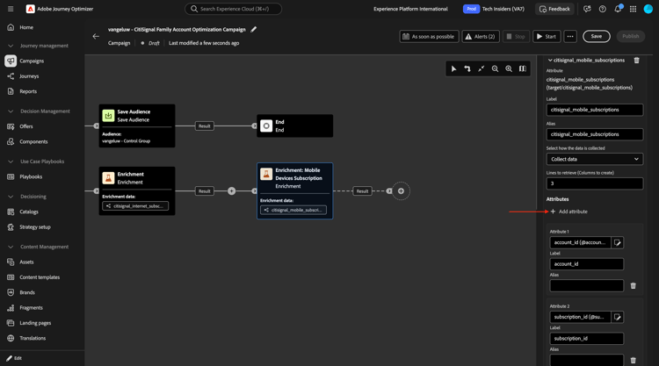Viewport: 659px width, 366px height.
Task: Open Fragments in the sidebar
Action: (31, 308)
